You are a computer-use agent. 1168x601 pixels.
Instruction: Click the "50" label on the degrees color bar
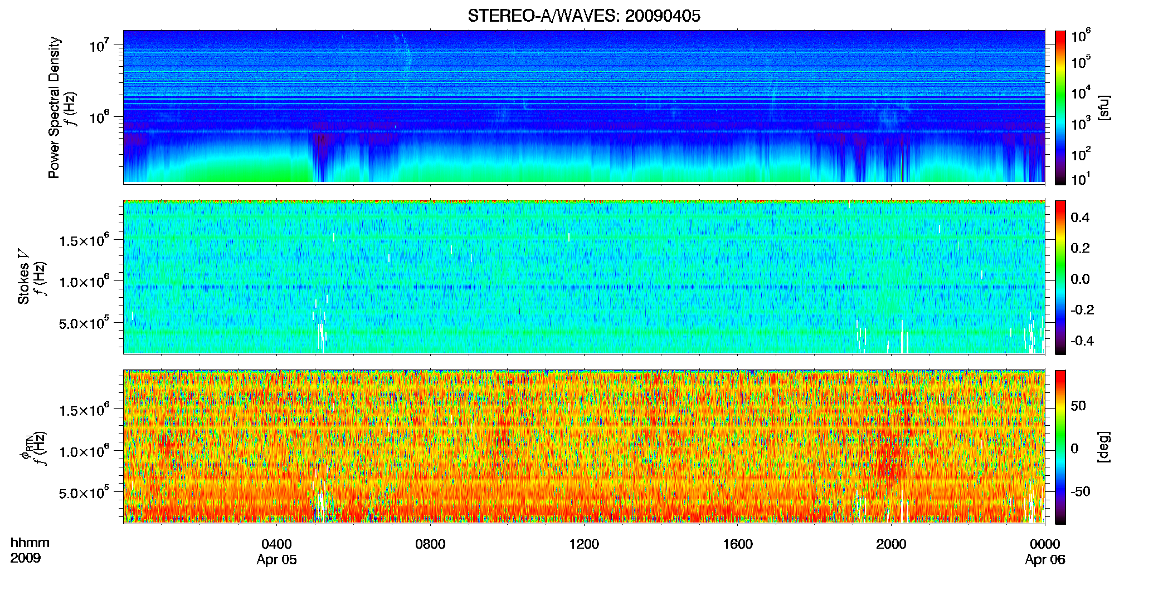pos(1078,406)
